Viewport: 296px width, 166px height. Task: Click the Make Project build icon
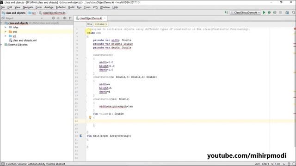[x=226, y=12]
